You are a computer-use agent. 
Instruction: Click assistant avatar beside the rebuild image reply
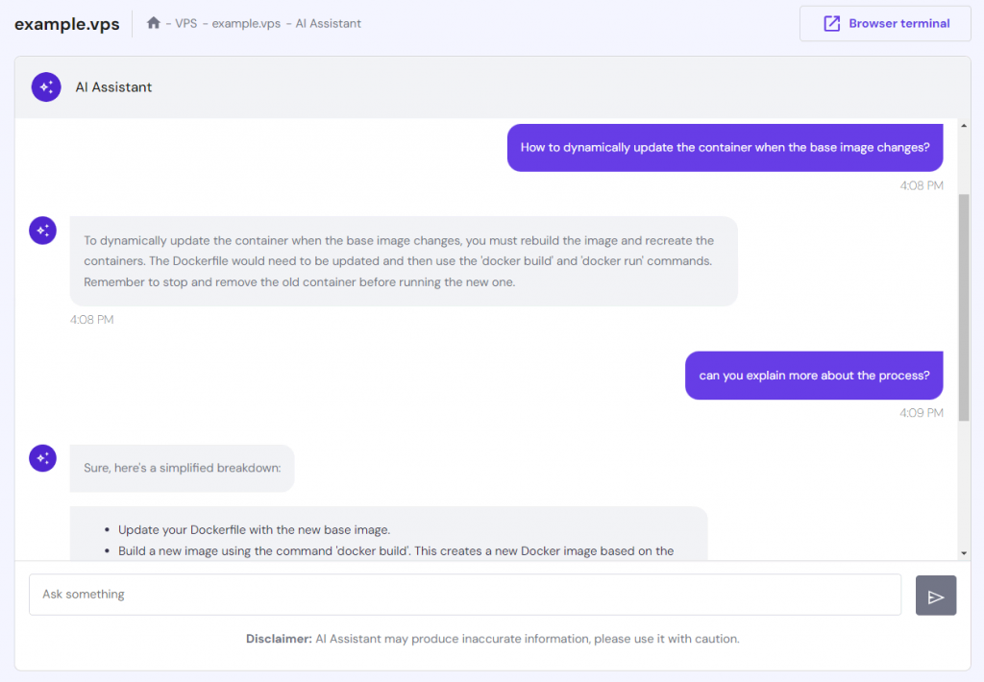point(42,231)
